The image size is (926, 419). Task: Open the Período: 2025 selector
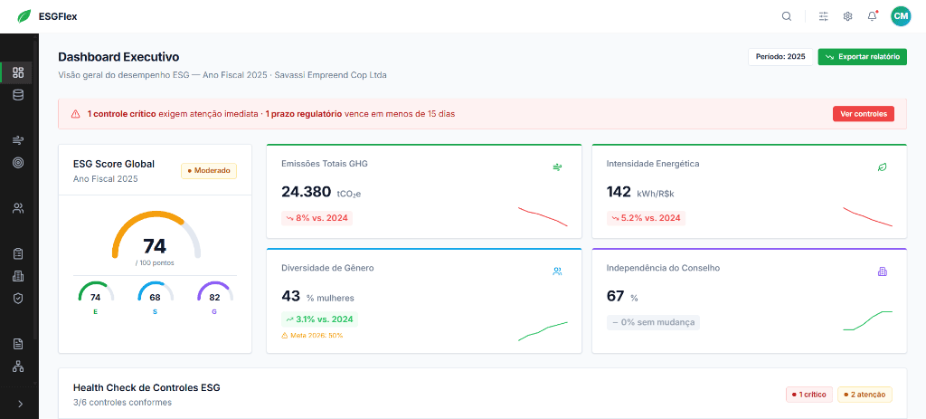780,57
